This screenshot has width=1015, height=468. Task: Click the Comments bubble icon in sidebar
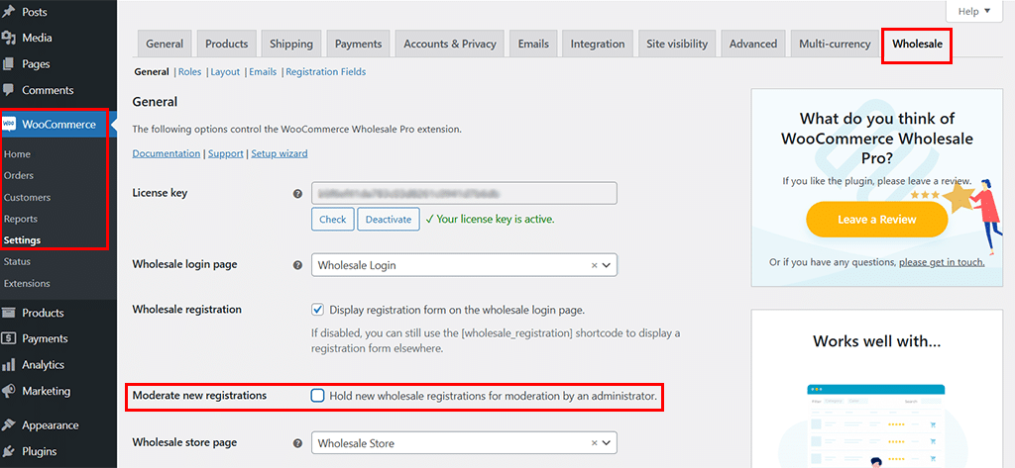pos(9,90)
